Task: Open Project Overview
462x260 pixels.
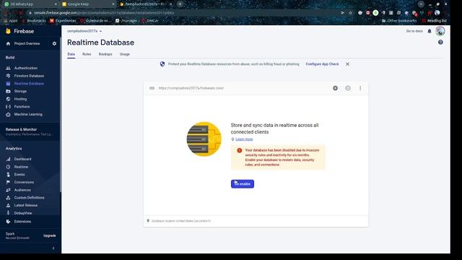Action: point(27,43)
